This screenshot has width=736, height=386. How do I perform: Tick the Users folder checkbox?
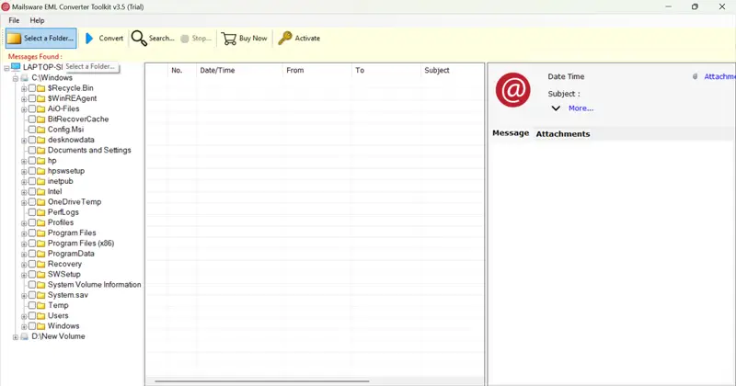[x=32, y=315]
